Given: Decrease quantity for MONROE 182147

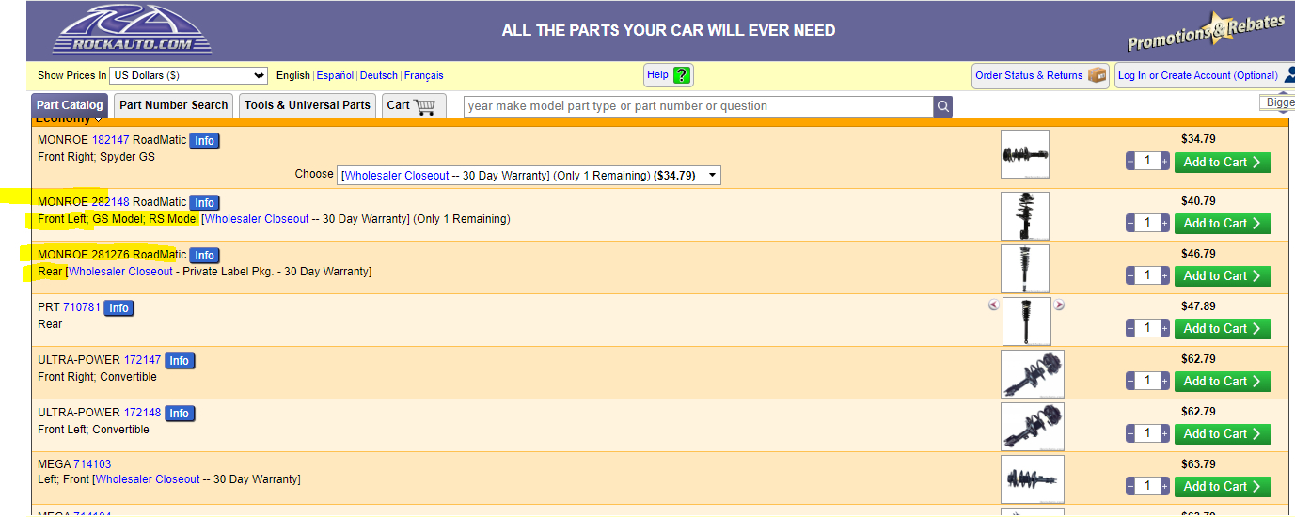Looking at the screenshot, I should 1130,162.
